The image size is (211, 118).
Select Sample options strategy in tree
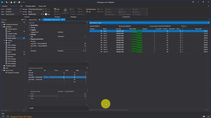(x=13, y=29)
